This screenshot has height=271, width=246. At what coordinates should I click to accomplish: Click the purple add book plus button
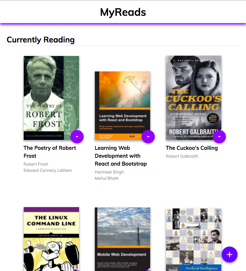pos(230,255)
